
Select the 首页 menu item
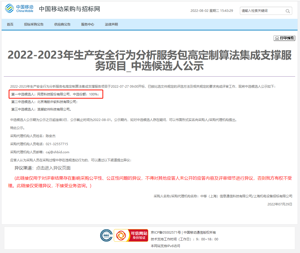[x=10, y=24]
